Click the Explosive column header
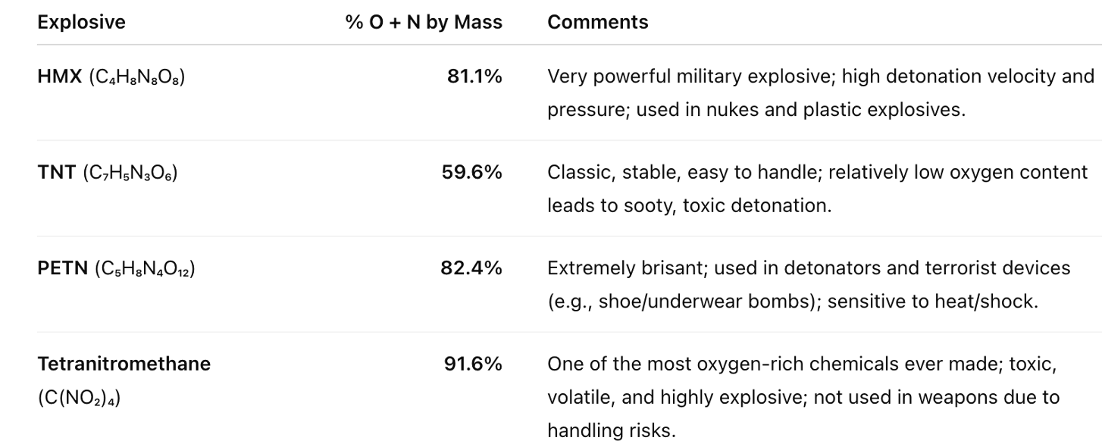The image size is (1105, 447). [81, 22]
